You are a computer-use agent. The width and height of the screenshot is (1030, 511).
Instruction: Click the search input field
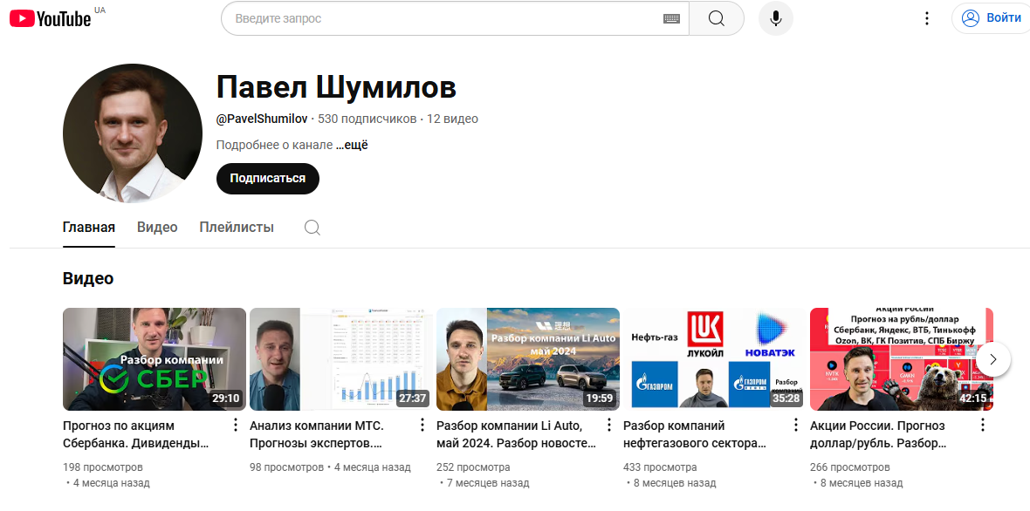pos(436,18)
